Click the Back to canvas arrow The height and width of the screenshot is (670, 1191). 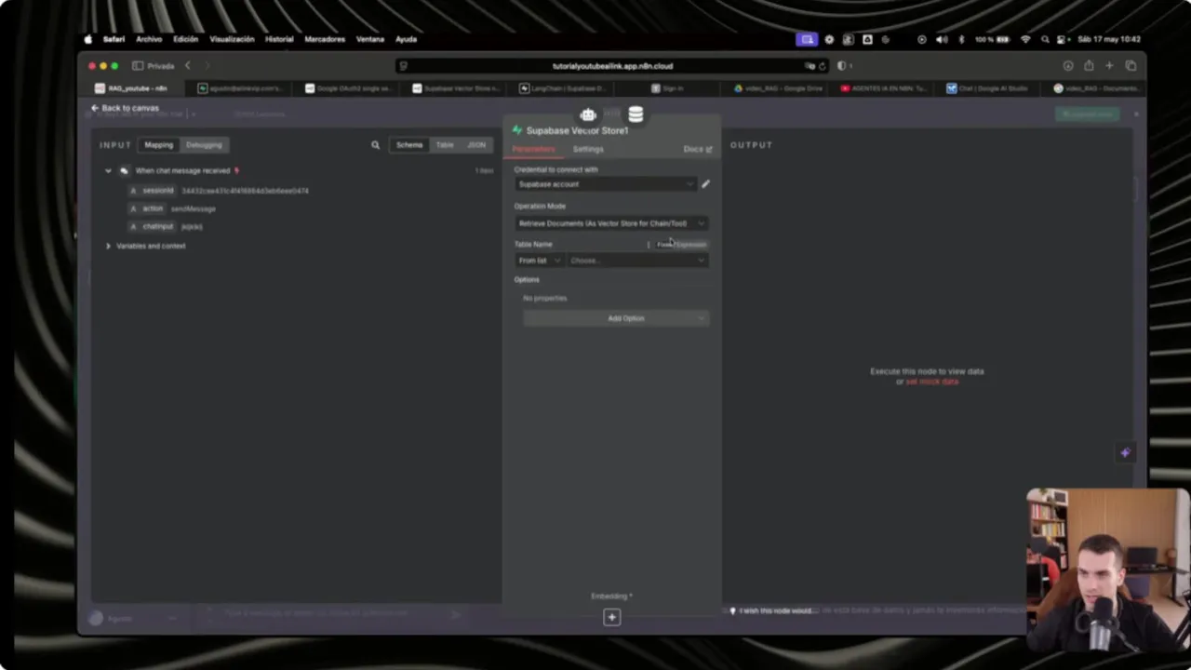[x=94, y=108]
